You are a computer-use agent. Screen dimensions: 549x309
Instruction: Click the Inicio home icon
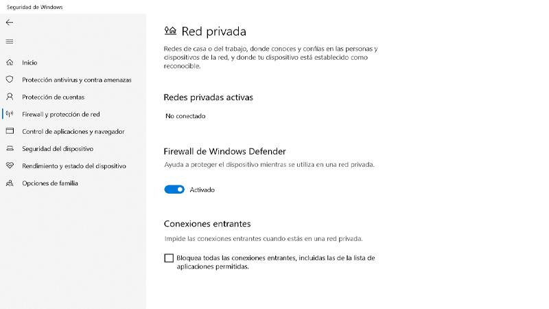[x=10, y=62]
